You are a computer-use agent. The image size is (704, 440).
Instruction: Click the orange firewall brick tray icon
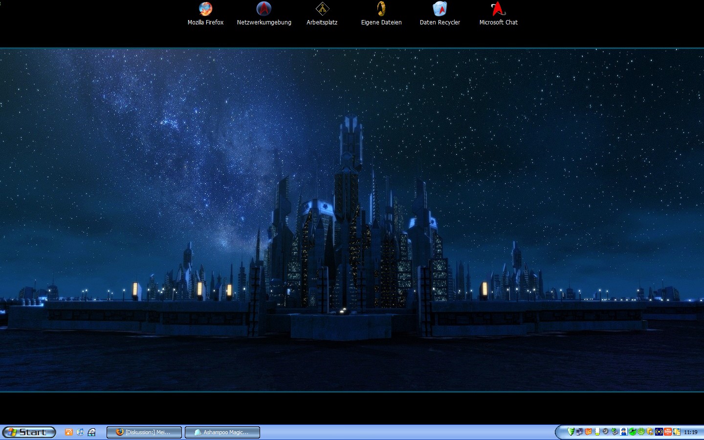(588, 432)
